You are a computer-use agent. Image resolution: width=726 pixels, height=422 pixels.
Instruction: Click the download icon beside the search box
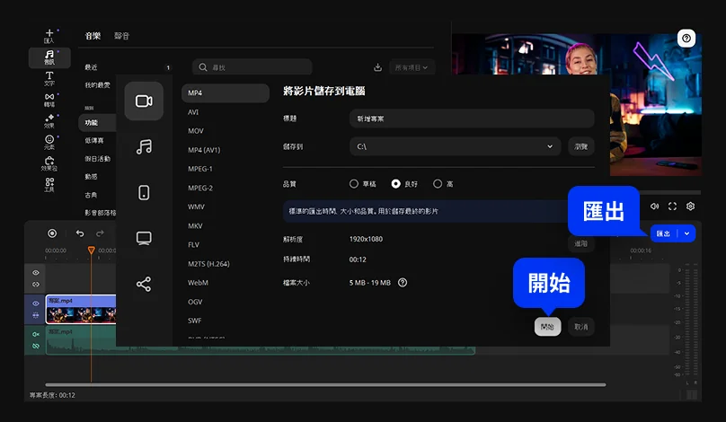pyautogui.click(x=377, y=67)
